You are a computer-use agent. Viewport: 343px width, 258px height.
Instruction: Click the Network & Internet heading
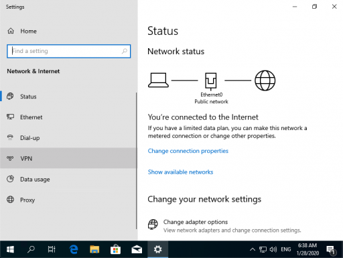pyautogui.click(x=33, y=71)
